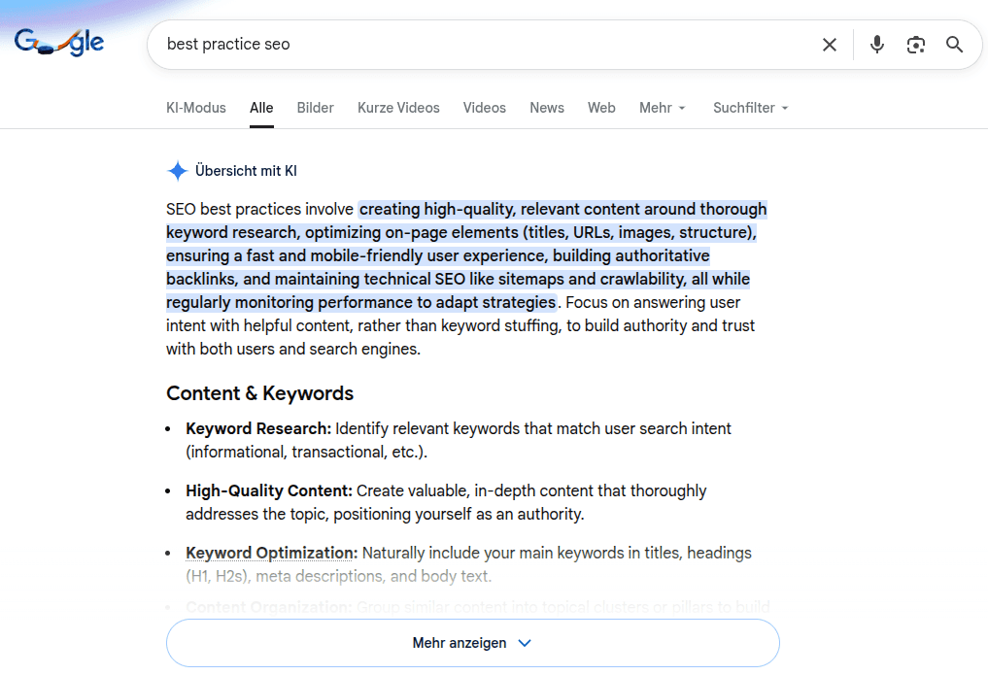Open the Suchfilter dropdown

coord(750,108)
